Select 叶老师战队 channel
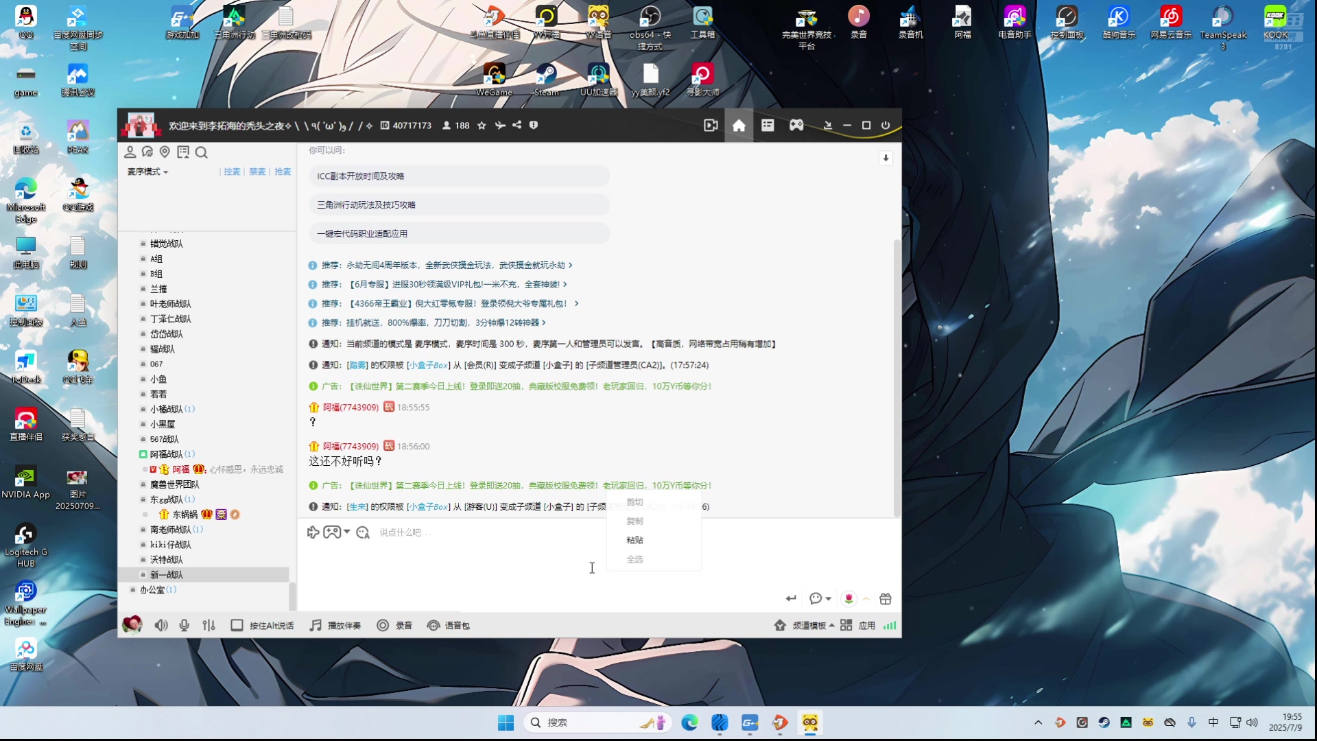The width and height of the screenshot is (1317, 741). pyautogui.click(x=170, y=304)
